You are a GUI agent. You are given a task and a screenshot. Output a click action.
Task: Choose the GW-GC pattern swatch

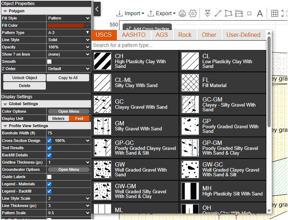(190, 169)
